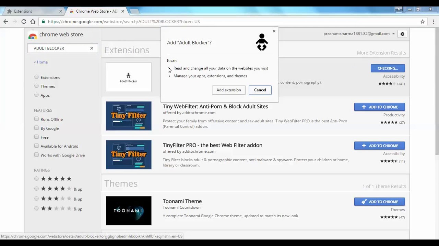Cancel adding the extension
Viewport: 439px width, 246px height.
[x=260, y=90]
